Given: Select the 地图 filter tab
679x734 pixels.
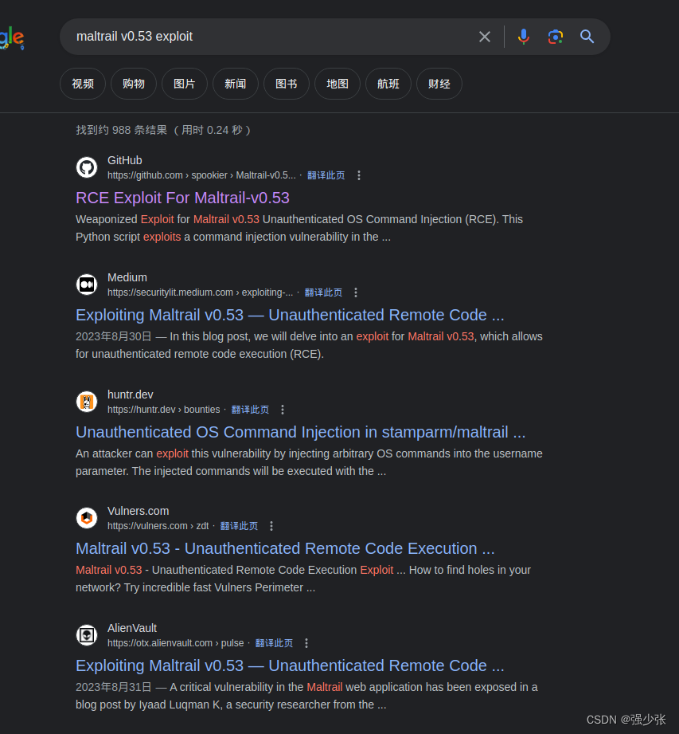Looking at the screenshot, I should (x=338, y=84).
